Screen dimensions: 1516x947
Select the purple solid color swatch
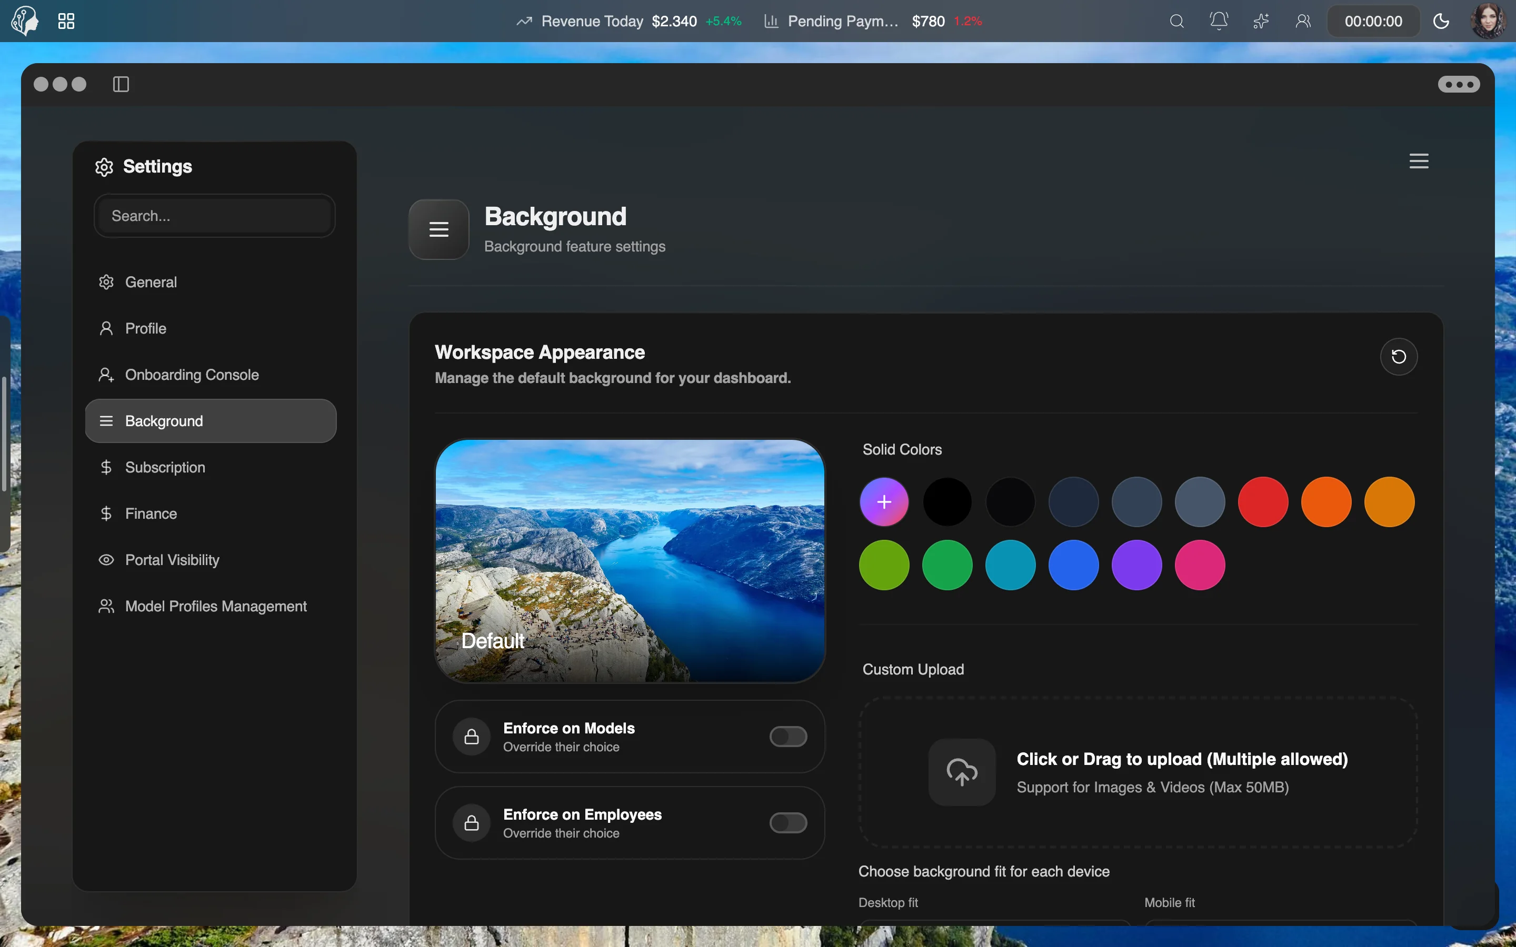(x=1136, y=565)
